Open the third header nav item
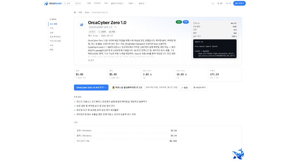The width and height of the screenshot is (290, 163). coord(106,3)
